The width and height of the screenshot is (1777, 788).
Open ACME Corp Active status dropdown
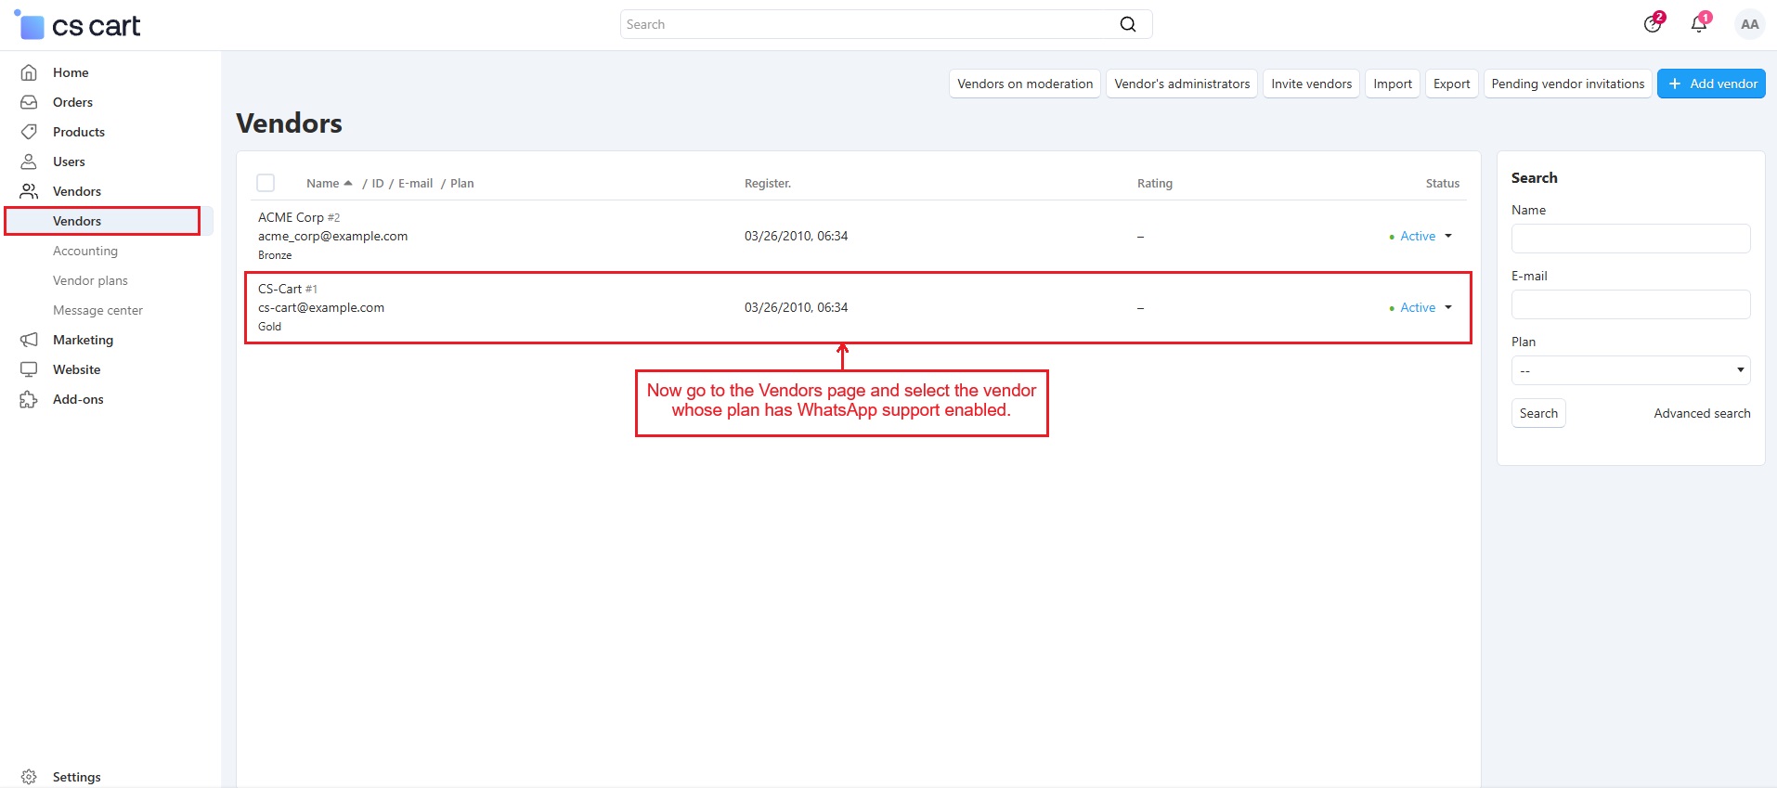[x=1422, y=236]
